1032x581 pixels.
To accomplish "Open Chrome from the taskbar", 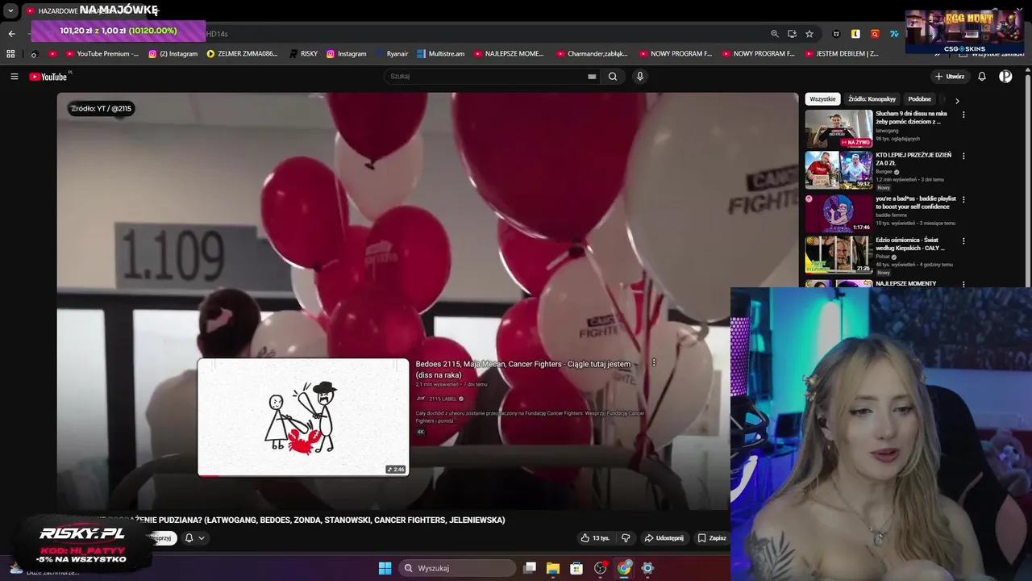I will point(624,568).
